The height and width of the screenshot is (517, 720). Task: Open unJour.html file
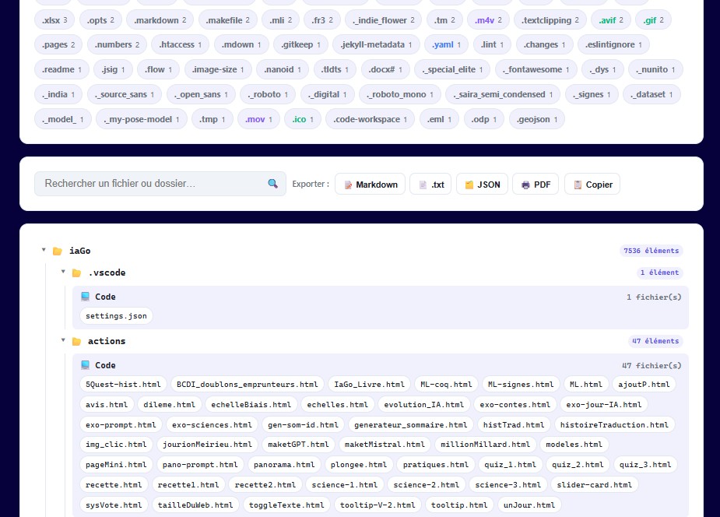pyautogui.click(x=529, y=505)
